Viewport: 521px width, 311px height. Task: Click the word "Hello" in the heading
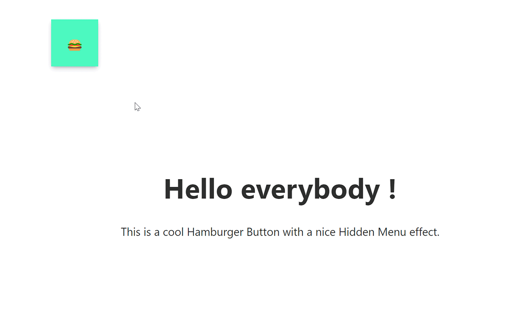click(198, 189)
